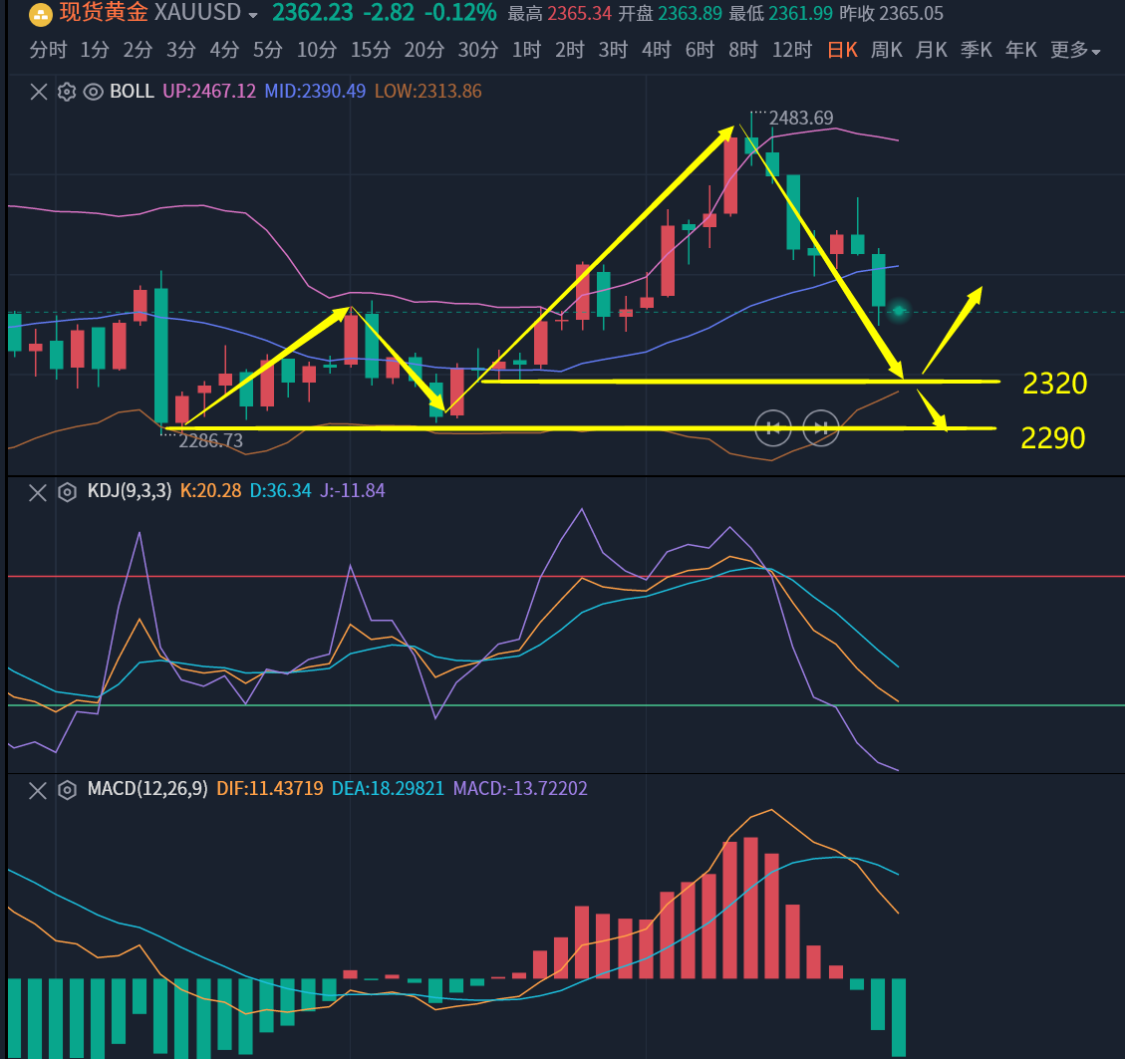
Task: Click the MACD(12,26,9) indicator label
Action: coord(147,789)
